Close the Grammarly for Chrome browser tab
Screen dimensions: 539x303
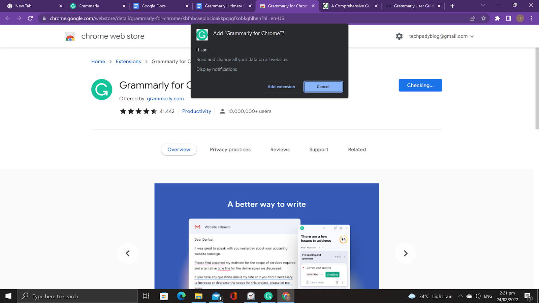[313, 6]
